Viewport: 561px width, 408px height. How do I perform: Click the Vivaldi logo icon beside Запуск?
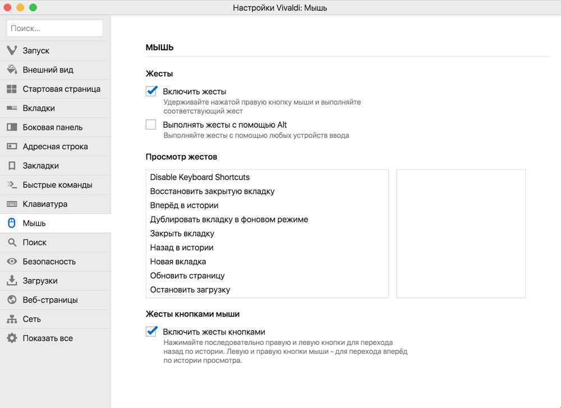(12, 50)
